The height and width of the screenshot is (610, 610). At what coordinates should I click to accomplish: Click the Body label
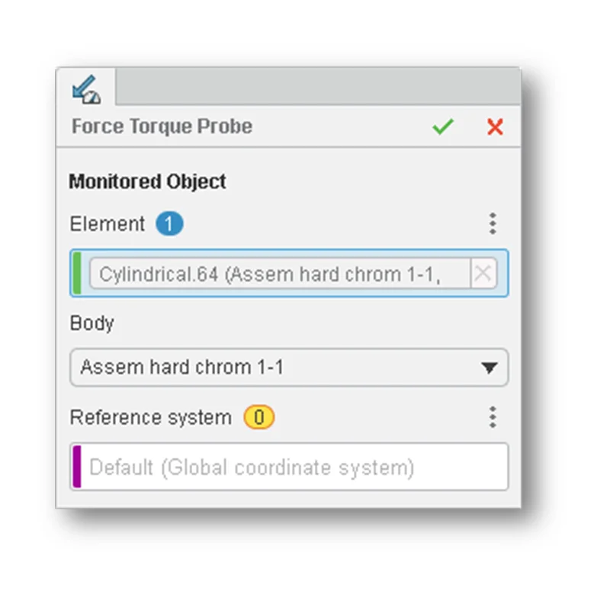coord(91,323)
